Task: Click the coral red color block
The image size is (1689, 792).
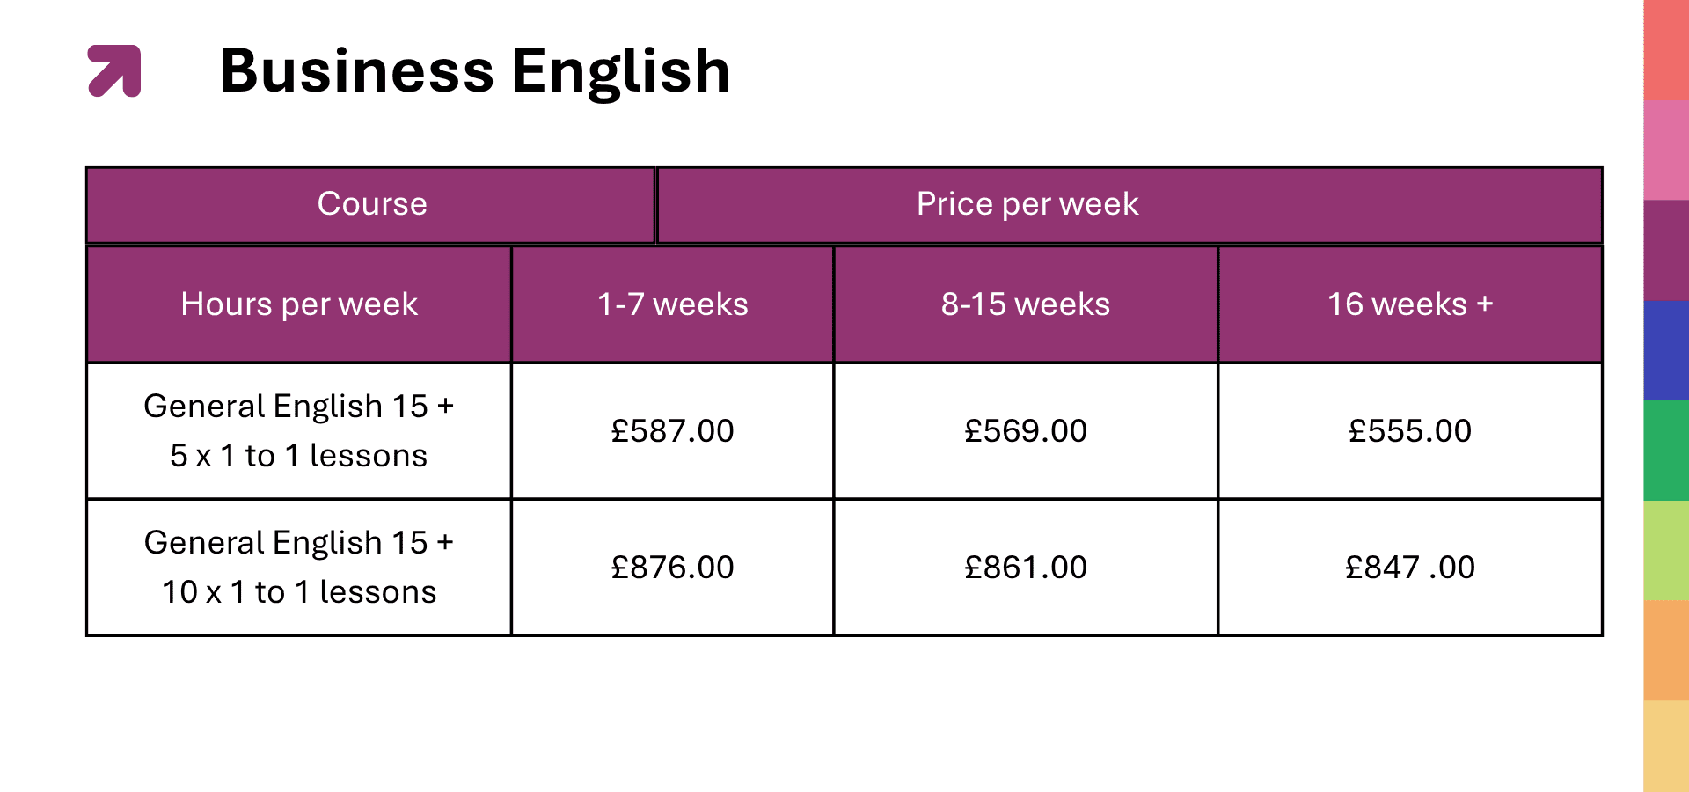Action: [1666, 49]
